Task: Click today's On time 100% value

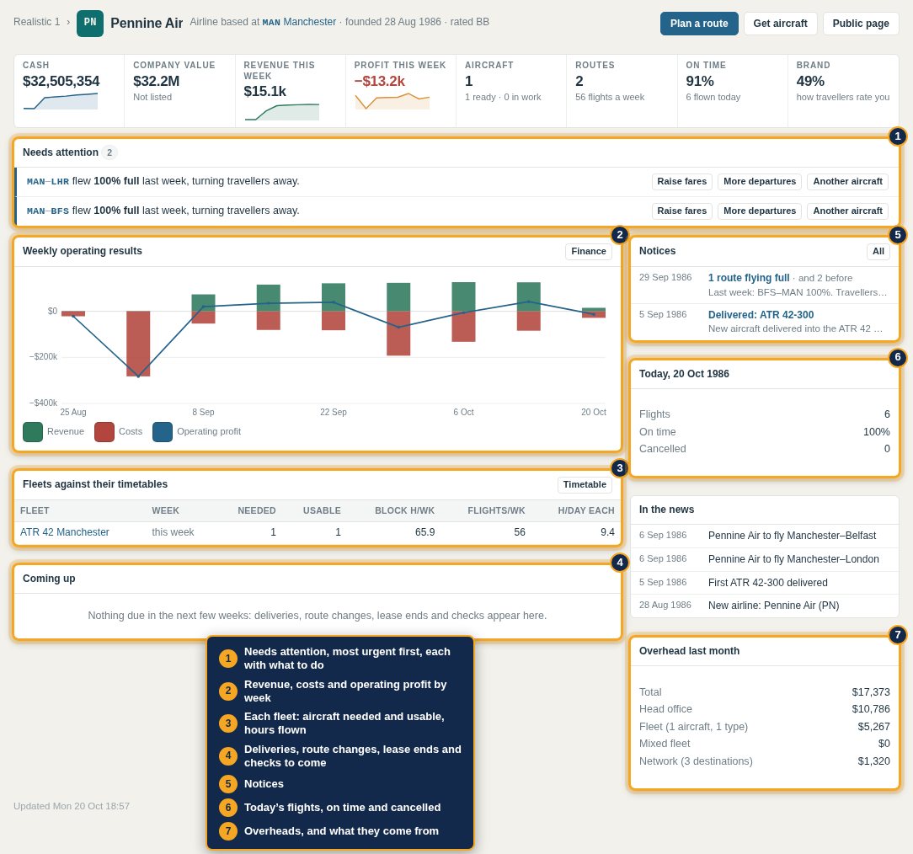Action: tap(876, 432)
